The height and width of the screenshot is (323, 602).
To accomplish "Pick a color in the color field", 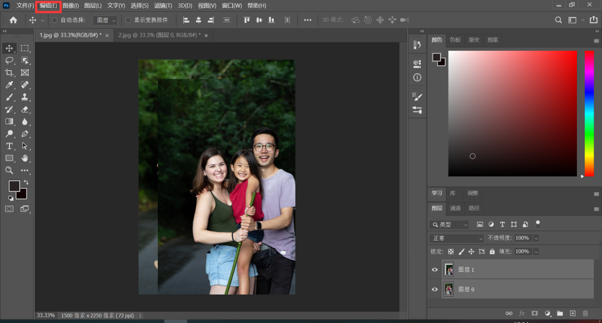I will point(513,114).
